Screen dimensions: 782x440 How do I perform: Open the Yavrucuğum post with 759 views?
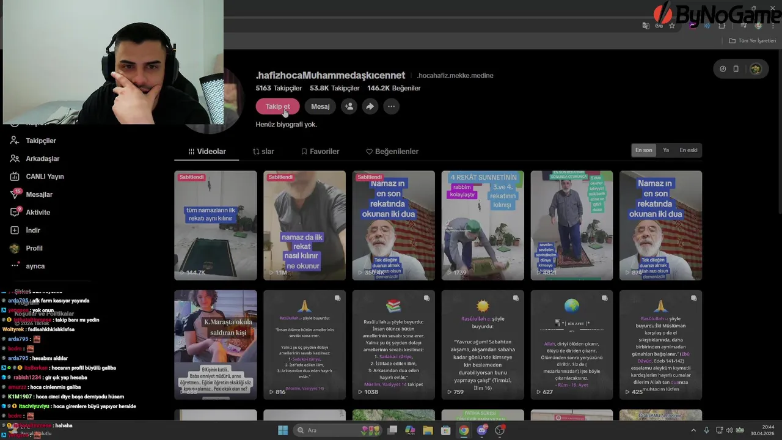[x=483, y=345]
